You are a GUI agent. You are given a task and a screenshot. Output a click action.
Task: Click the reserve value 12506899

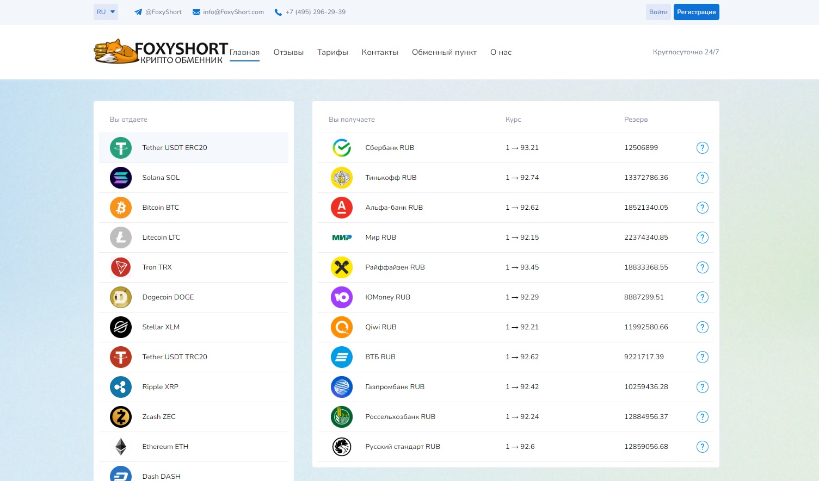pyautogui.click(x=641, y=148)
